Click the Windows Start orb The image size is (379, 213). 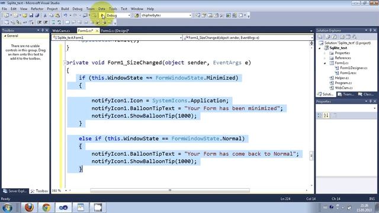[x=8, y=208]
